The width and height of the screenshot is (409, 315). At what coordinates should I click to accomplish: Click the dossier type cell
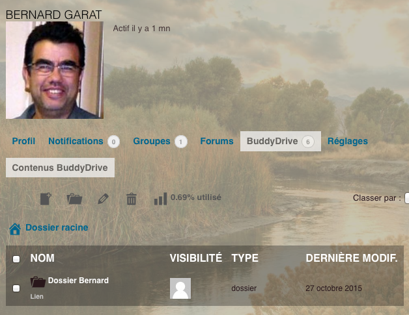(244, 288)
